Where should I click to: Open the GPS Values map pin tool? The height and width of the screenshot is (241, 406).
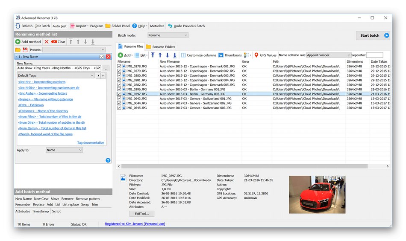pyautogui.click(x=256, y=55)
